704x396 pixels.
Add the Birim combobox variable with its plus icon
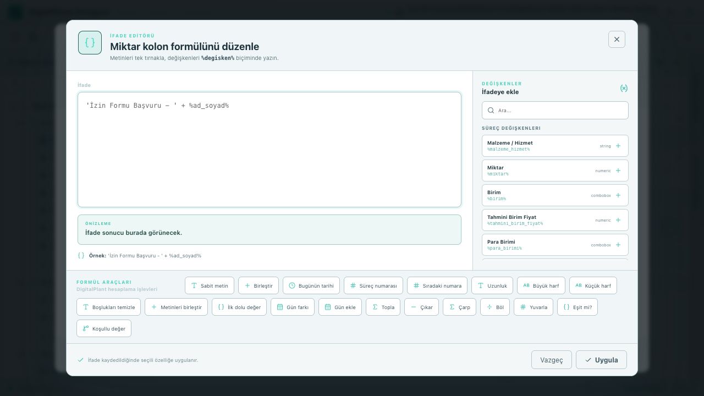618,195
